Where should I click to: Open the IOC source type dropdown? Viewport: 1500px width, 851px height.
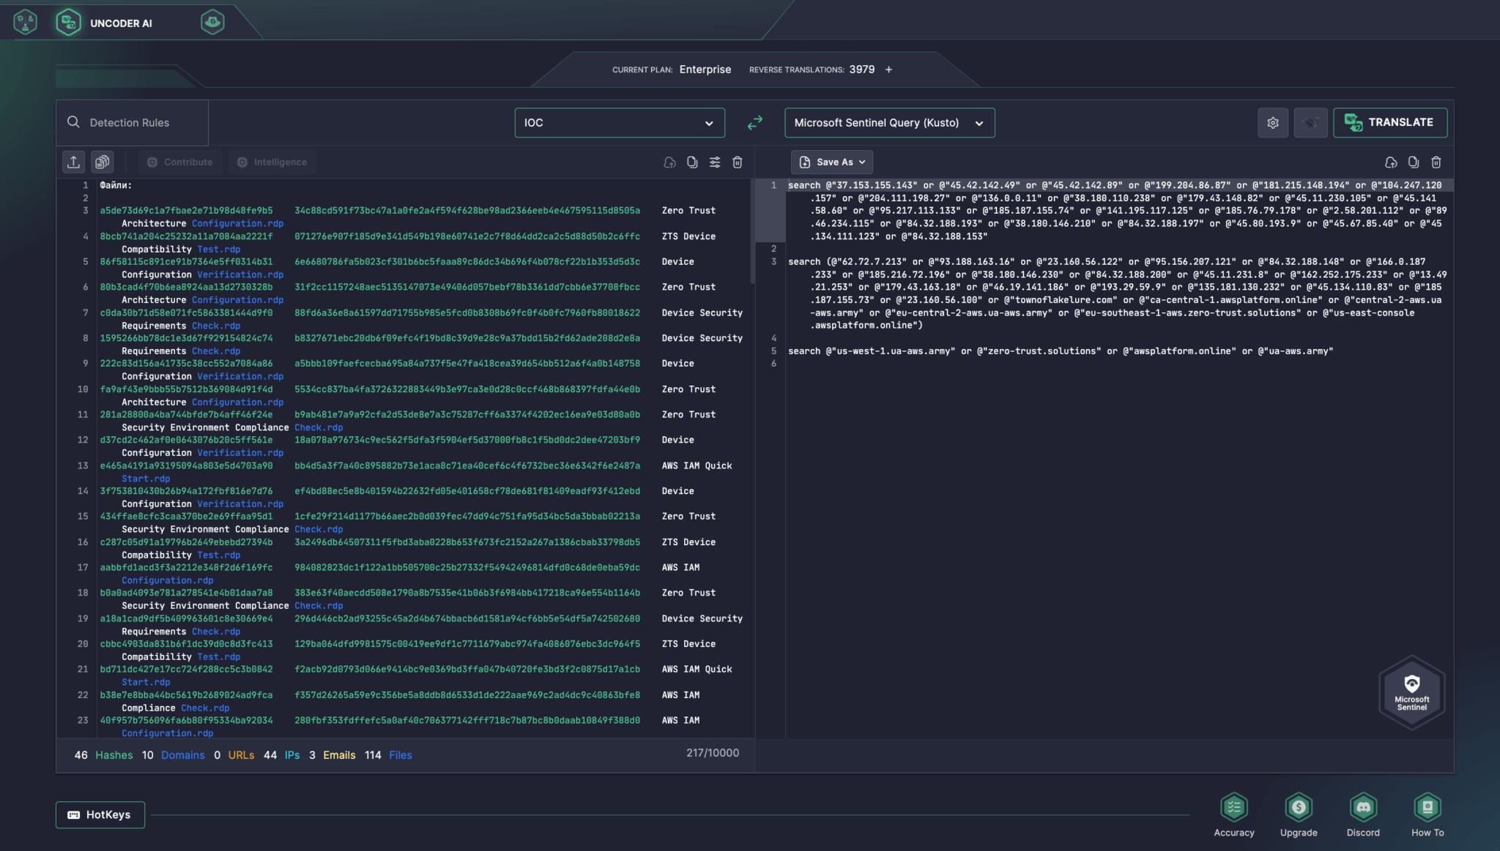pyautogui.click(x=619, y=122)
